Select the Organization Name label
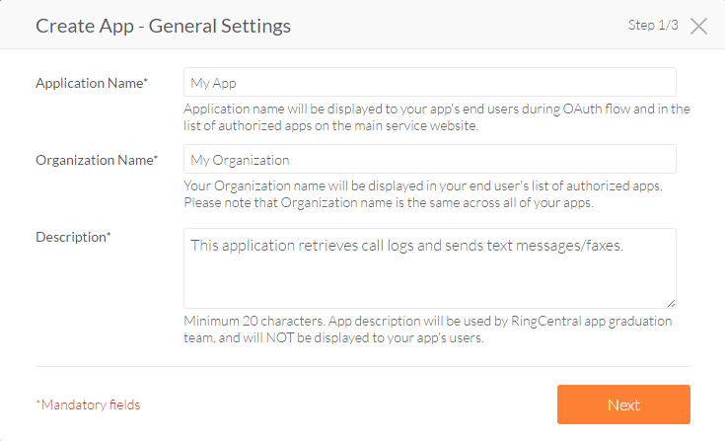 tap(94, 160)
